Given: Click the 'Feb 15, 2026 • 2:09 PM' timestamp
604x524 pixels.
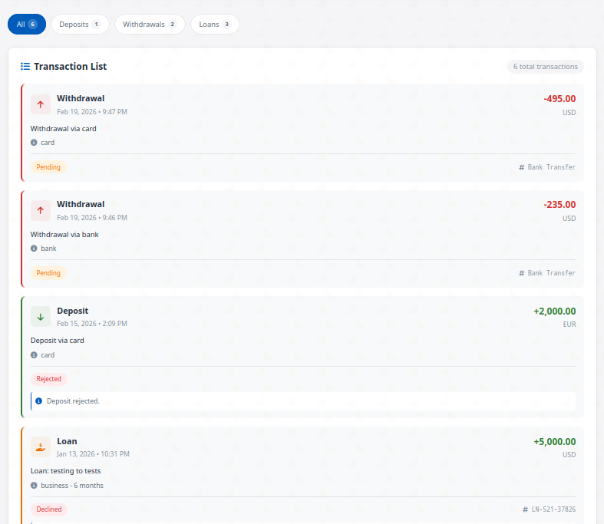Looking at the screenshot, I should [x=92, y=324].
